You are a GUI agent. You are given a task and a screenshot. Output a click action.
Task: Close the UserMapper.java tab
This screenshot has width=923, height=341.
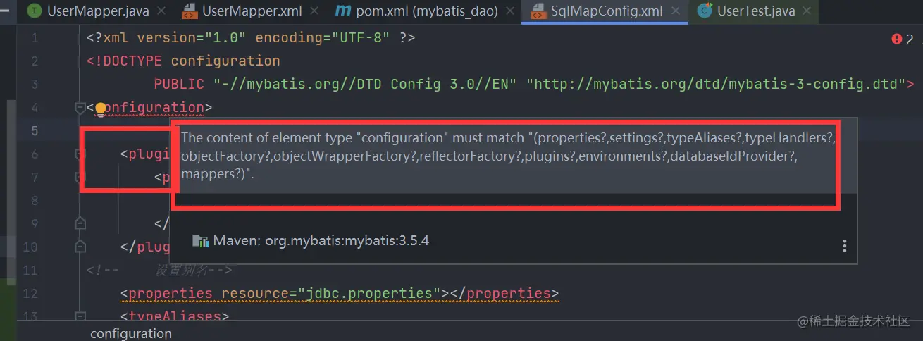tap(161, 11)
